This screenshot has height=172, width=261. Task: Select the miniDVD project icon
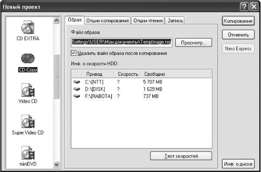point(28,153)
